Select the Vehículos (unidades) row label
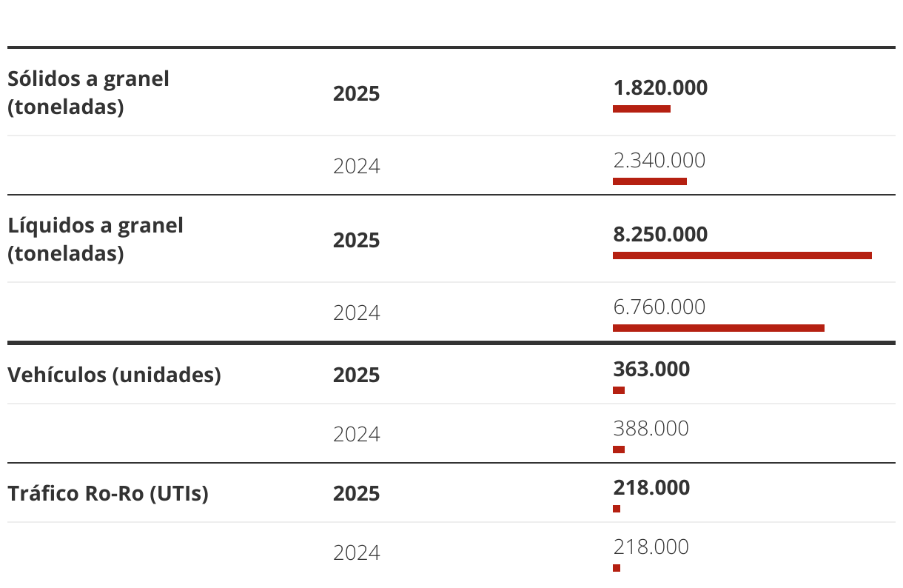 [114, 375]
